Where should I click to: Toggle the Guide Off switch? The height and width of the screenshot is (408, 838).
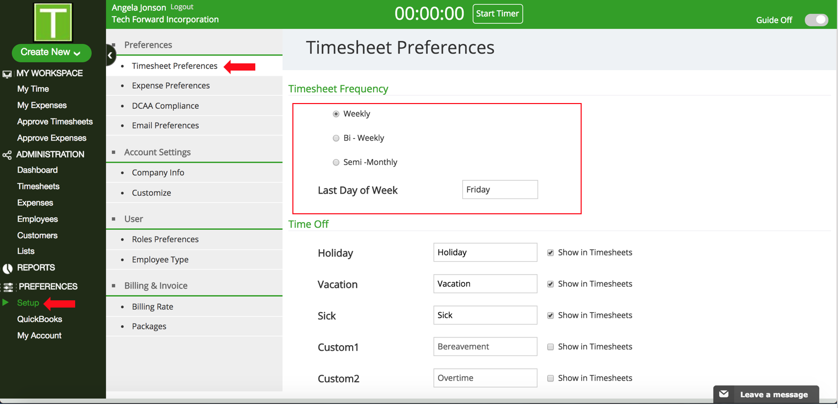tap(816, 20)
